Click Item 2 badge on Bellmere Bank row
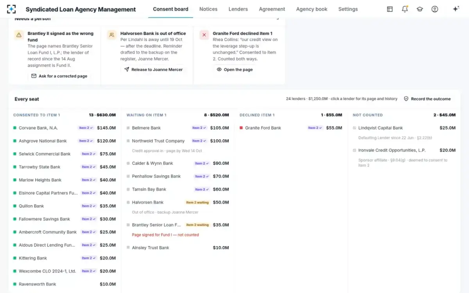Image resolution: width=469 pixels, height=293 pixels. [x=199, y=128]
